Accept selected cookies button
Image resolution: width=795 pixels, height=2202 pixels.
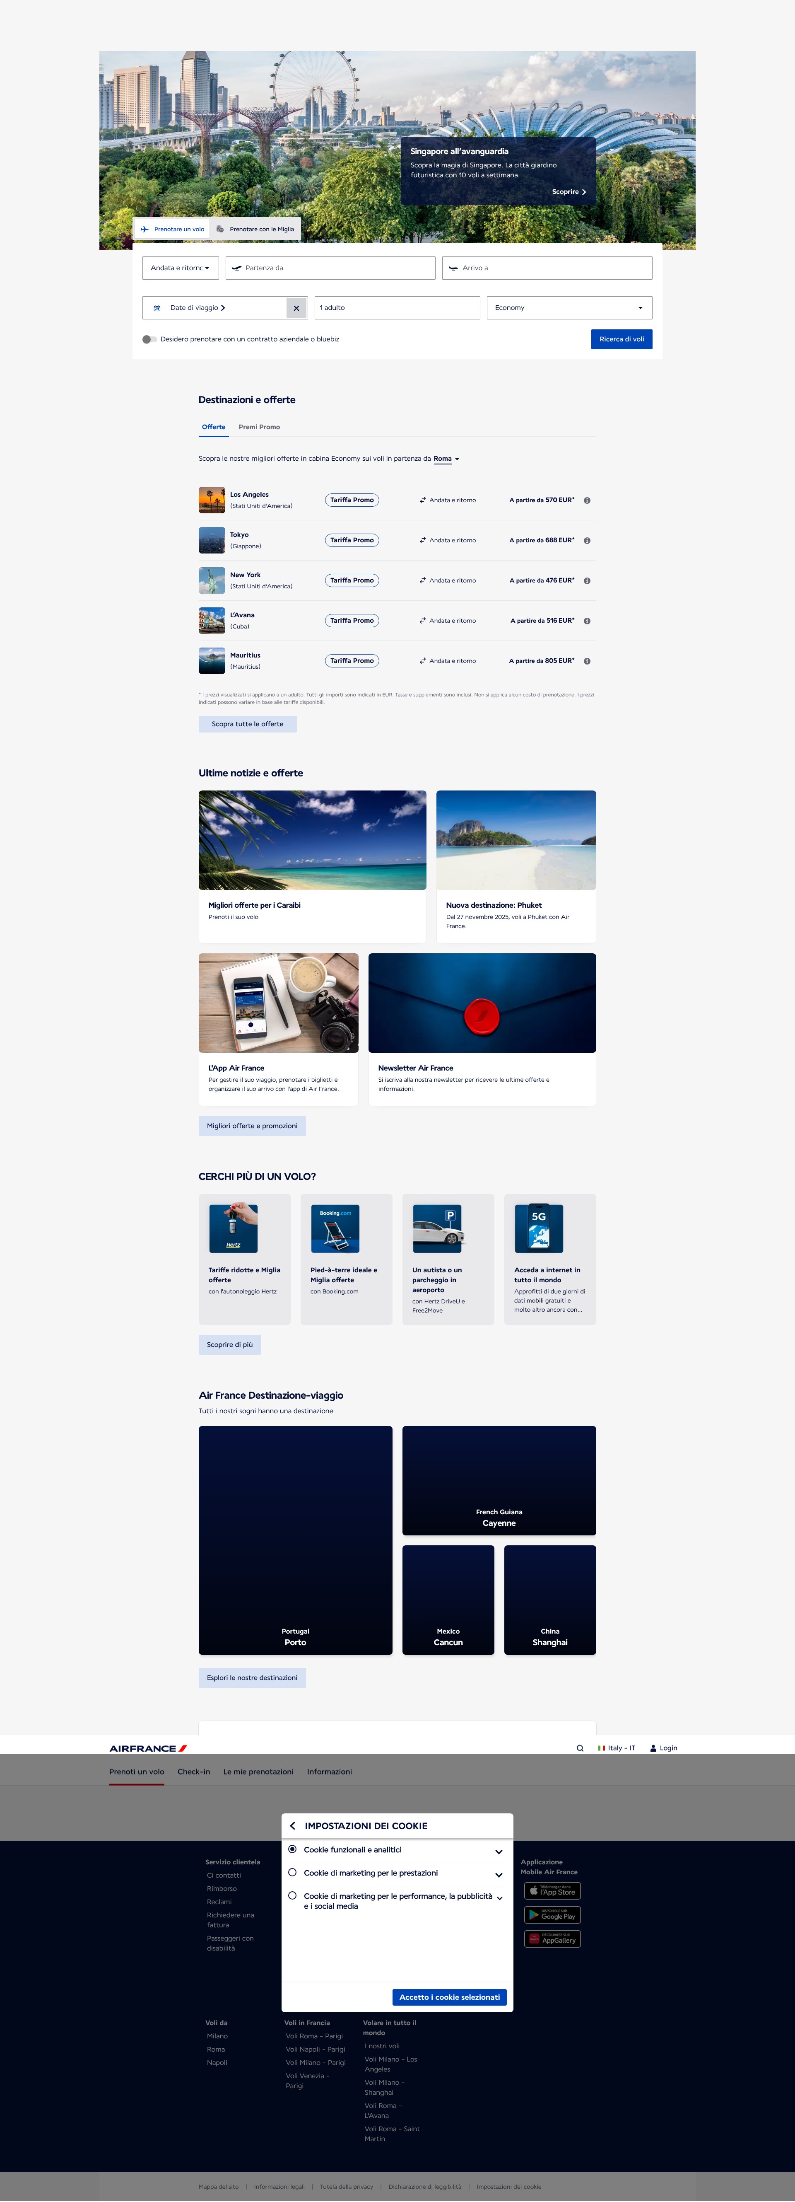point(449,1997)
